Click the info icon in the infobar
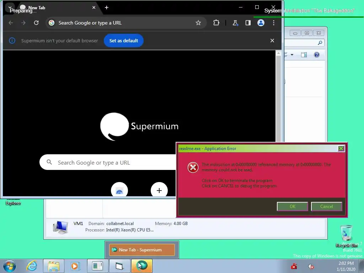 12,41
